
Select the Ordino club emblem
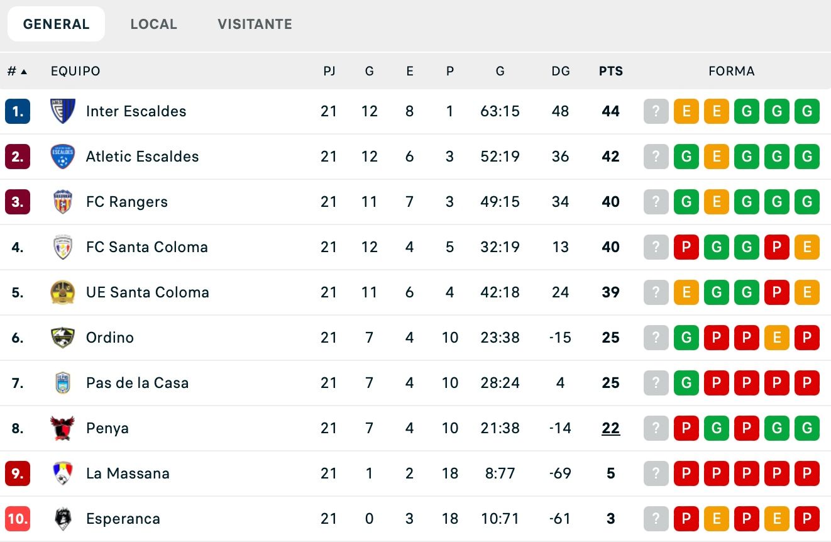(x=63, y=338)
